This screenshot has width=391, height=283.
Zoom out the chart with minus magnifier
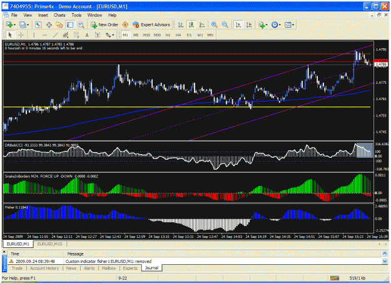[x=225, y=24]
